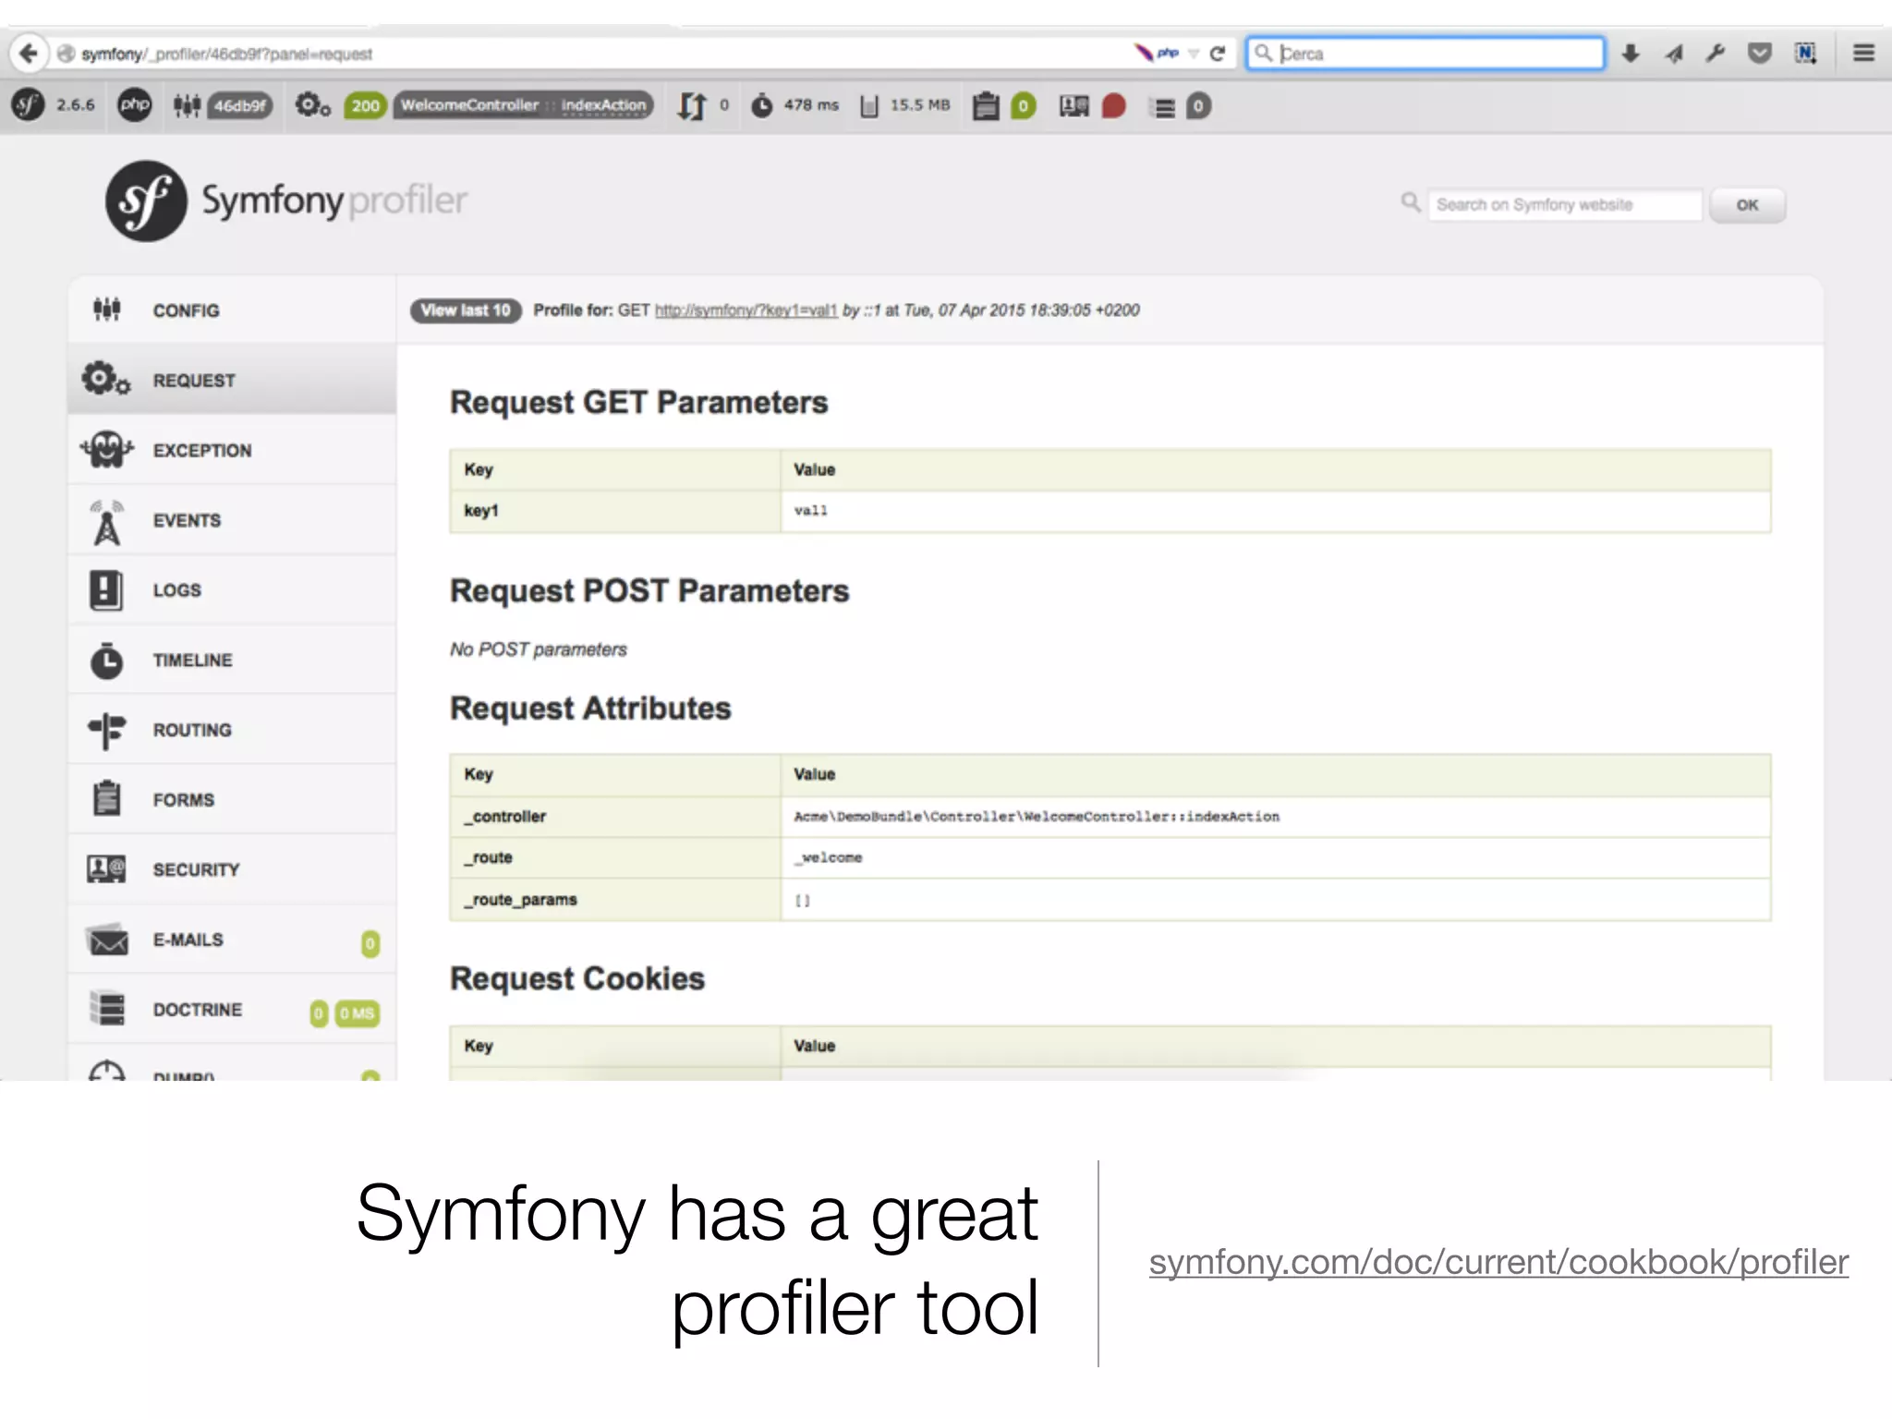Click the Symfony logo in debug toolbar
1892x1419 pixels.
point(29,105)
